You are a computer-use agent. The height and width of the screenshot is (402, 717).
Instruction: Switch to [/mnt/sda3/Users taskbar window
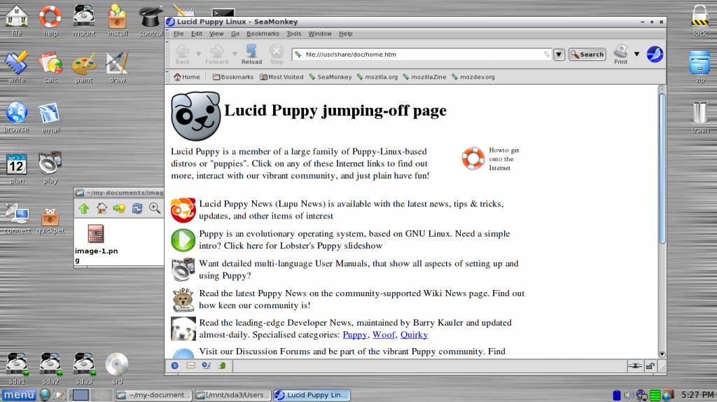[x=232, y=395]
